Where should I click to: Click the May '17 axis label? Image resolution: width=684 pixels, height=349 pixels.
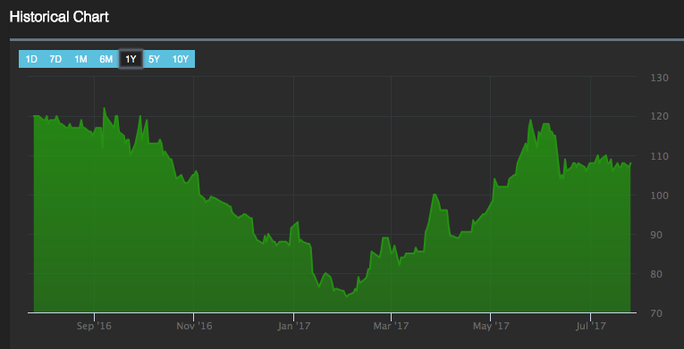[491, 326]
